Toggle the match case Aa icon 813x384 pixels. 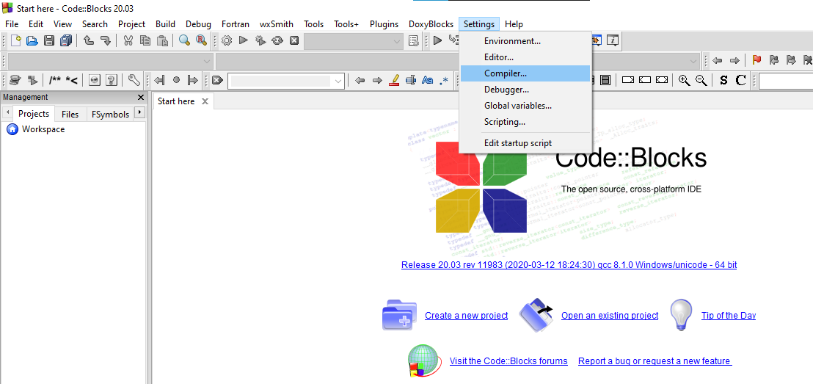pyautogui.click(x=427, y=81)
